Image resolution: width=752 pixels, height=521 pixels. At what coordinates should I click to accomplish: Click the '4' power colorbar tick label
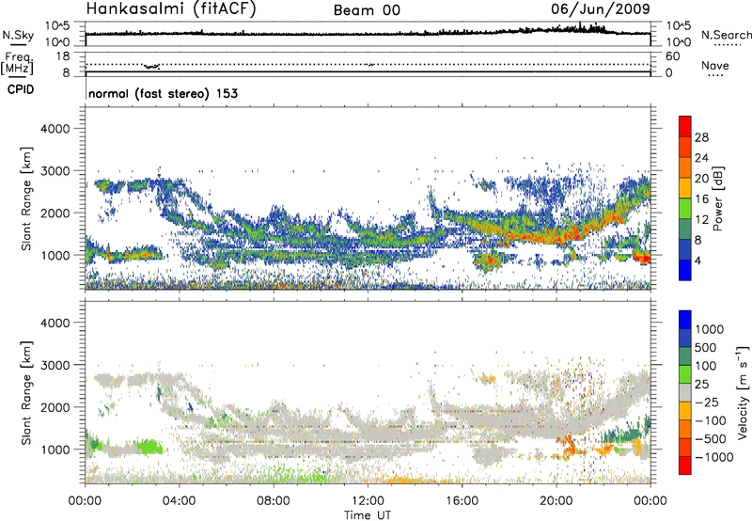(697, 260)
